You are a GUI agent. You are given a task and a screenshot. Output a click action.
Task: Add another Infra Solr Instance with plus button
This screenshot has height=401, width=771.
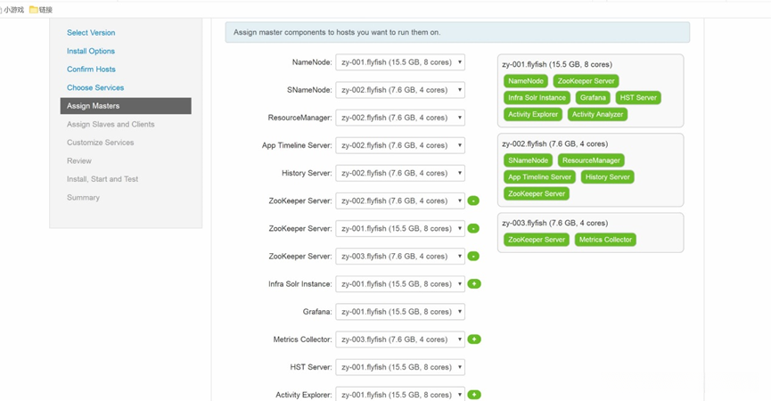[x=474, y=284]
